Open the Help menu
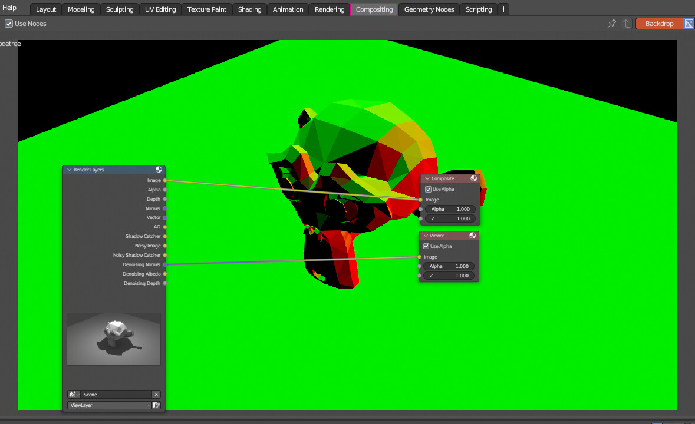 tap(9, 8)
